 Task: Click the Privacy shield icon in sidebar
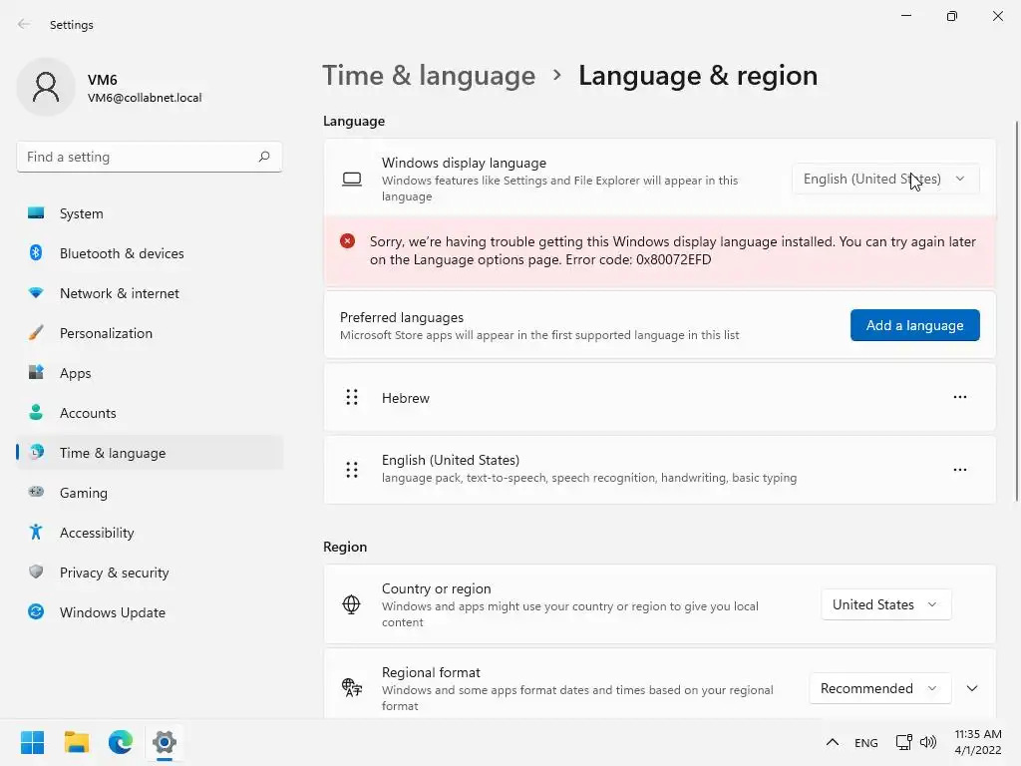click(36, 572)
